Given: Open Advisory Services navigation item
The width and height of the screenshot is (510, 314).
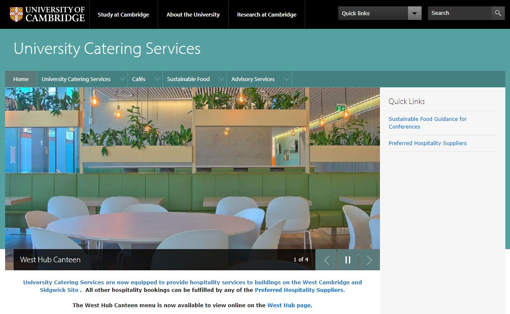Looking at the screenshot, I should pos(253,79).
